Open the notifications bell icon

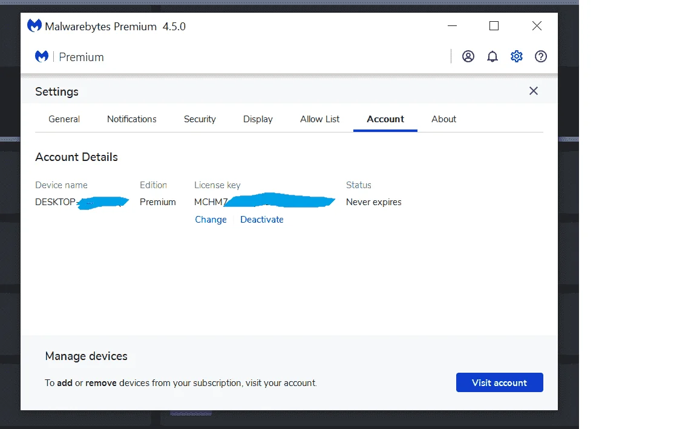[x=492, y=56]
